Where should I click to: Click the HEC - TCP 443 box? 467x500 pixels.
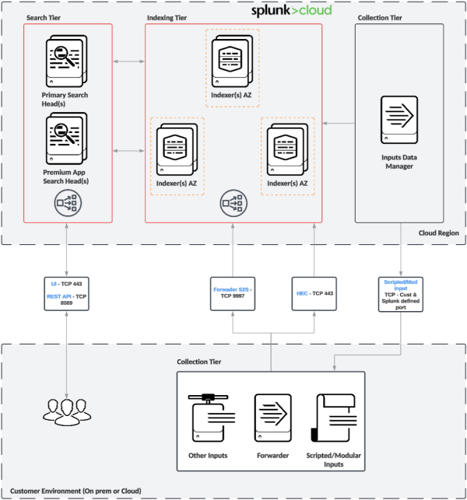tap(314, 294)
